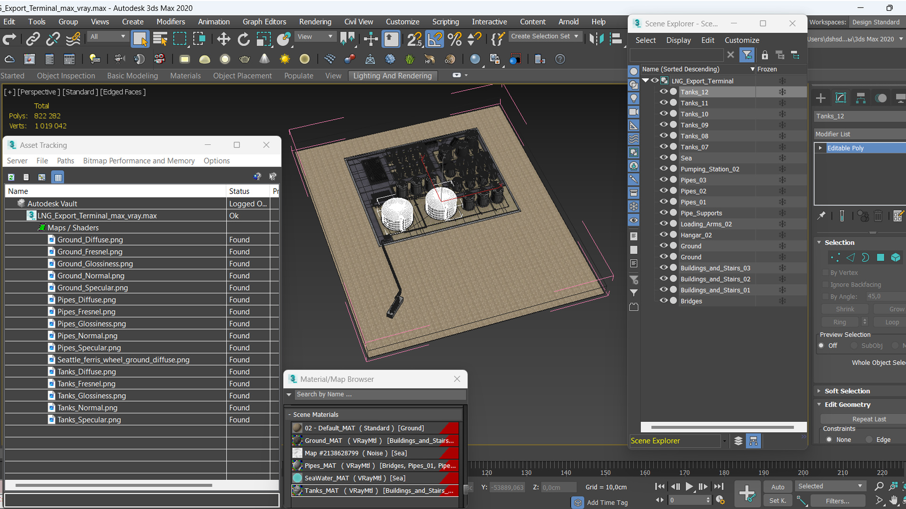Open the View reference coordinate dropdown
The image size is (906, 509).
[x=315, y=36]
